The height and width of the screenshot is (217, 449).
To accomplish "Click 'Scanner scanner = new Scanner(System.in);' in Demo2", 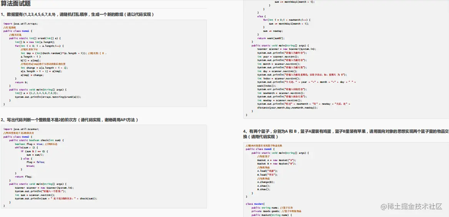I will coord(44,187).
